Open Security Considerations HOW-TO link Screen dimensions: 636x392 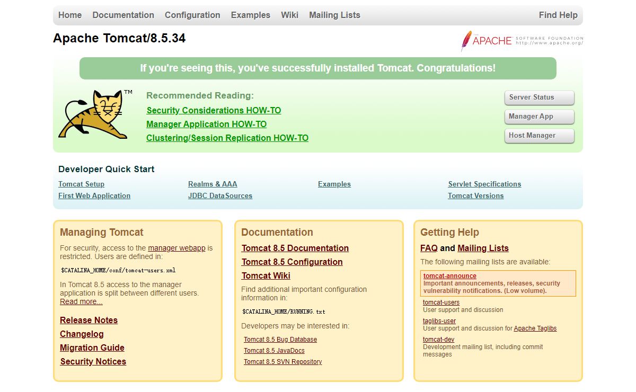214,110
